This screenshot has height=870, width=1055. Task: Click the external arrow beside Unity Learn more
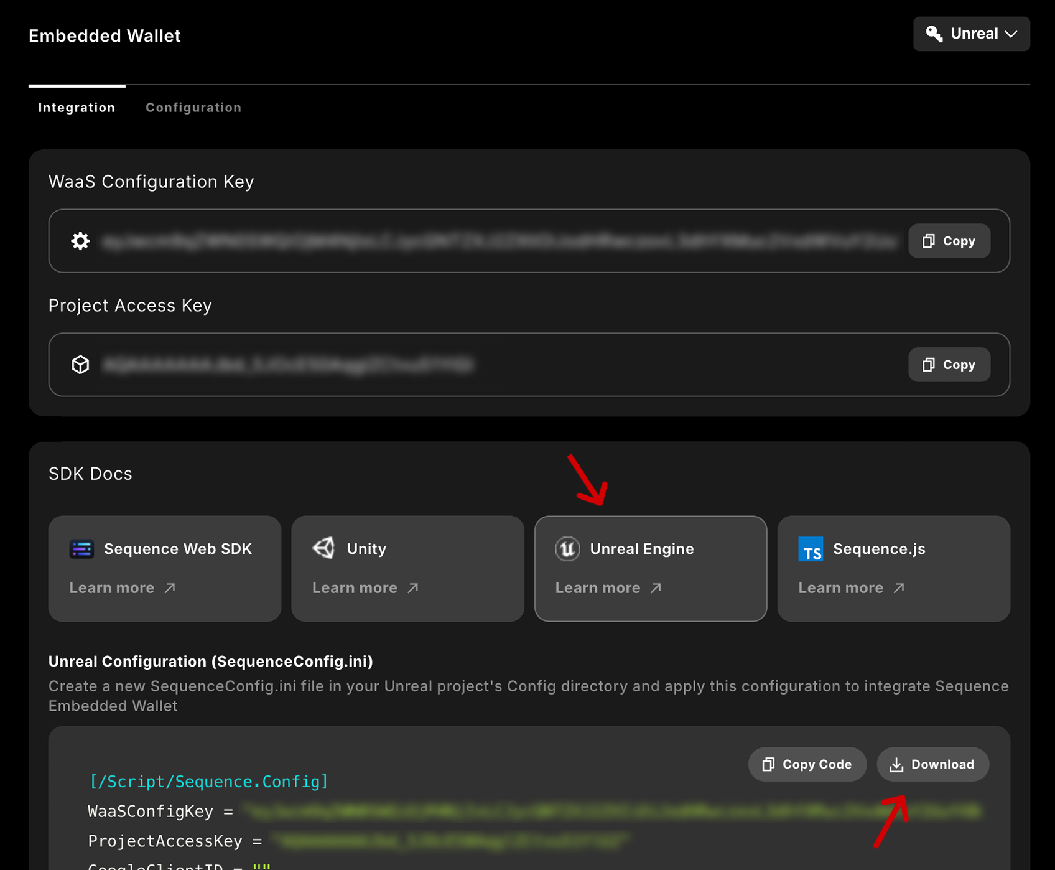click(x=413, y=588)
